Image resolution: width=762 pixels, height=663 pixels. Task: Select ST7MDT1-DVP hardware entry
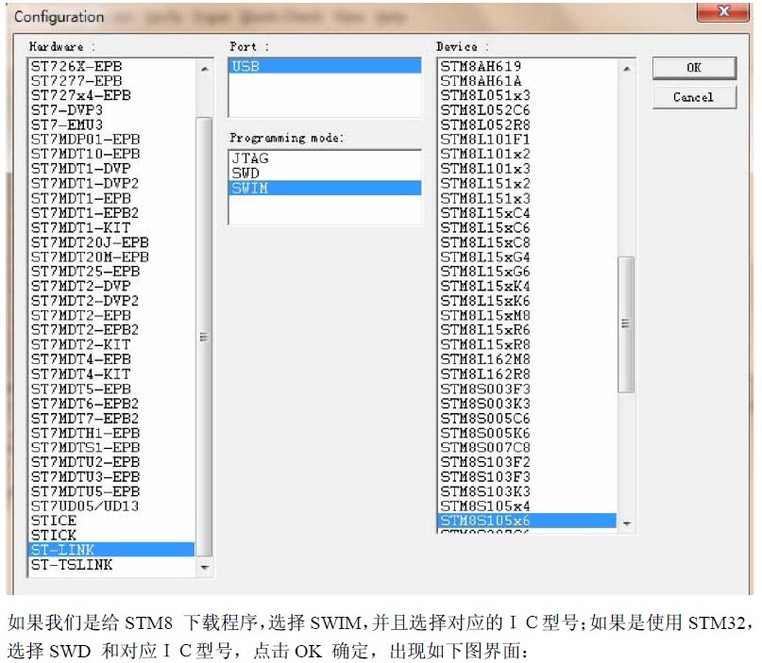(111, 169)
